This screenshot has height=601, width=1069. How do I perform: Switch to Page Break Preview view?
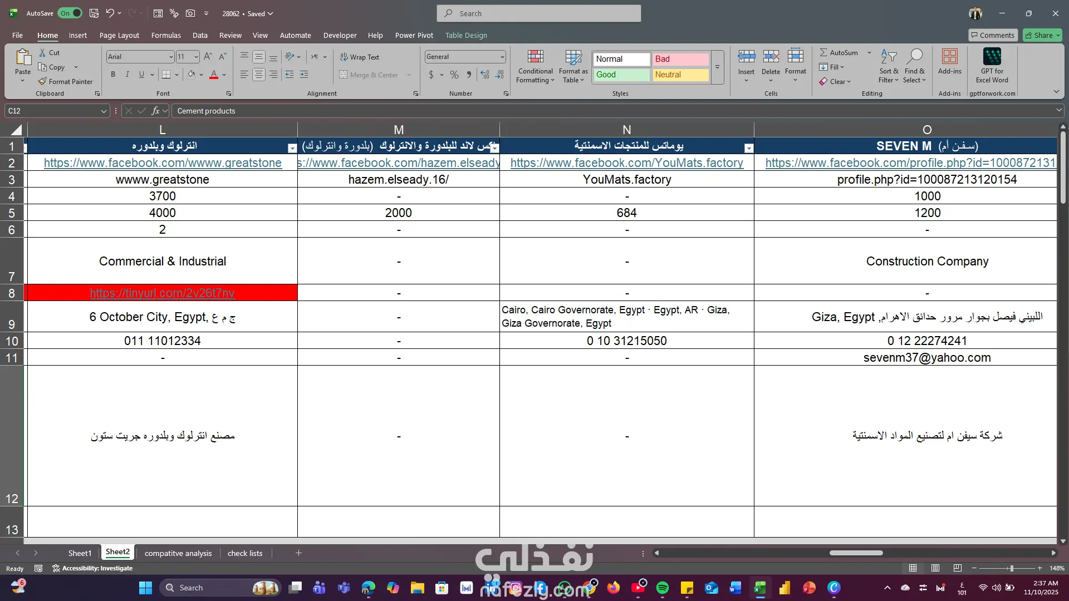point(957,568)
